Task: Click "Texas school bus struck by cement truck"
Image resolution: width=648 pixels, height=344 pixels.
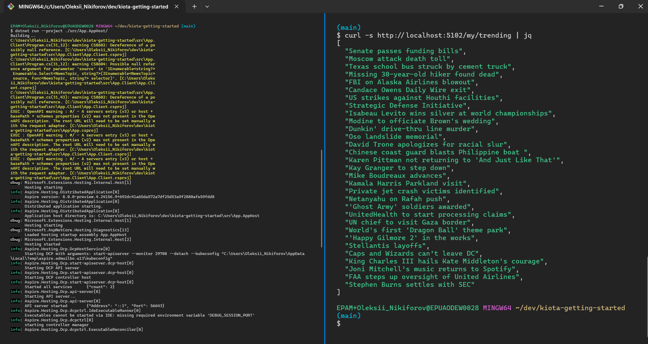Action: tap(430, 66)
